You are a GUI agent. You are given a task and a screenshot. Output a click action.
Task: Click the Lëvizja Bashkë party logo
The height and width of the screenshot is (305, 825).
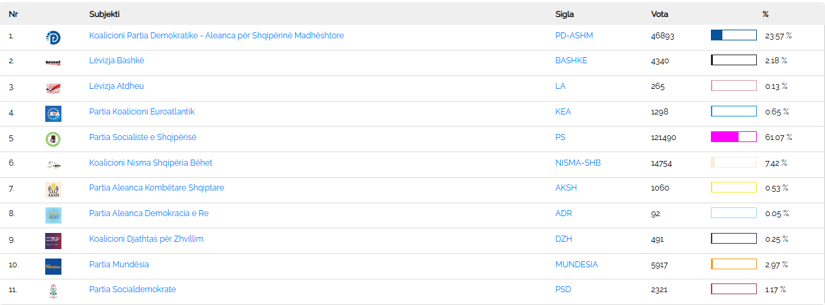53,63
